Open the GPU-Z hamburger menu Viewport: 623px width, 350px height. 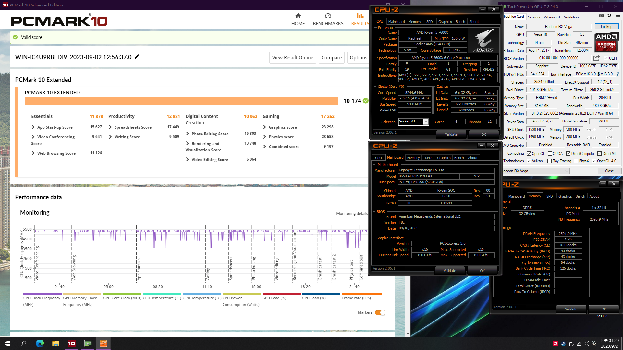tap(618, 15)
